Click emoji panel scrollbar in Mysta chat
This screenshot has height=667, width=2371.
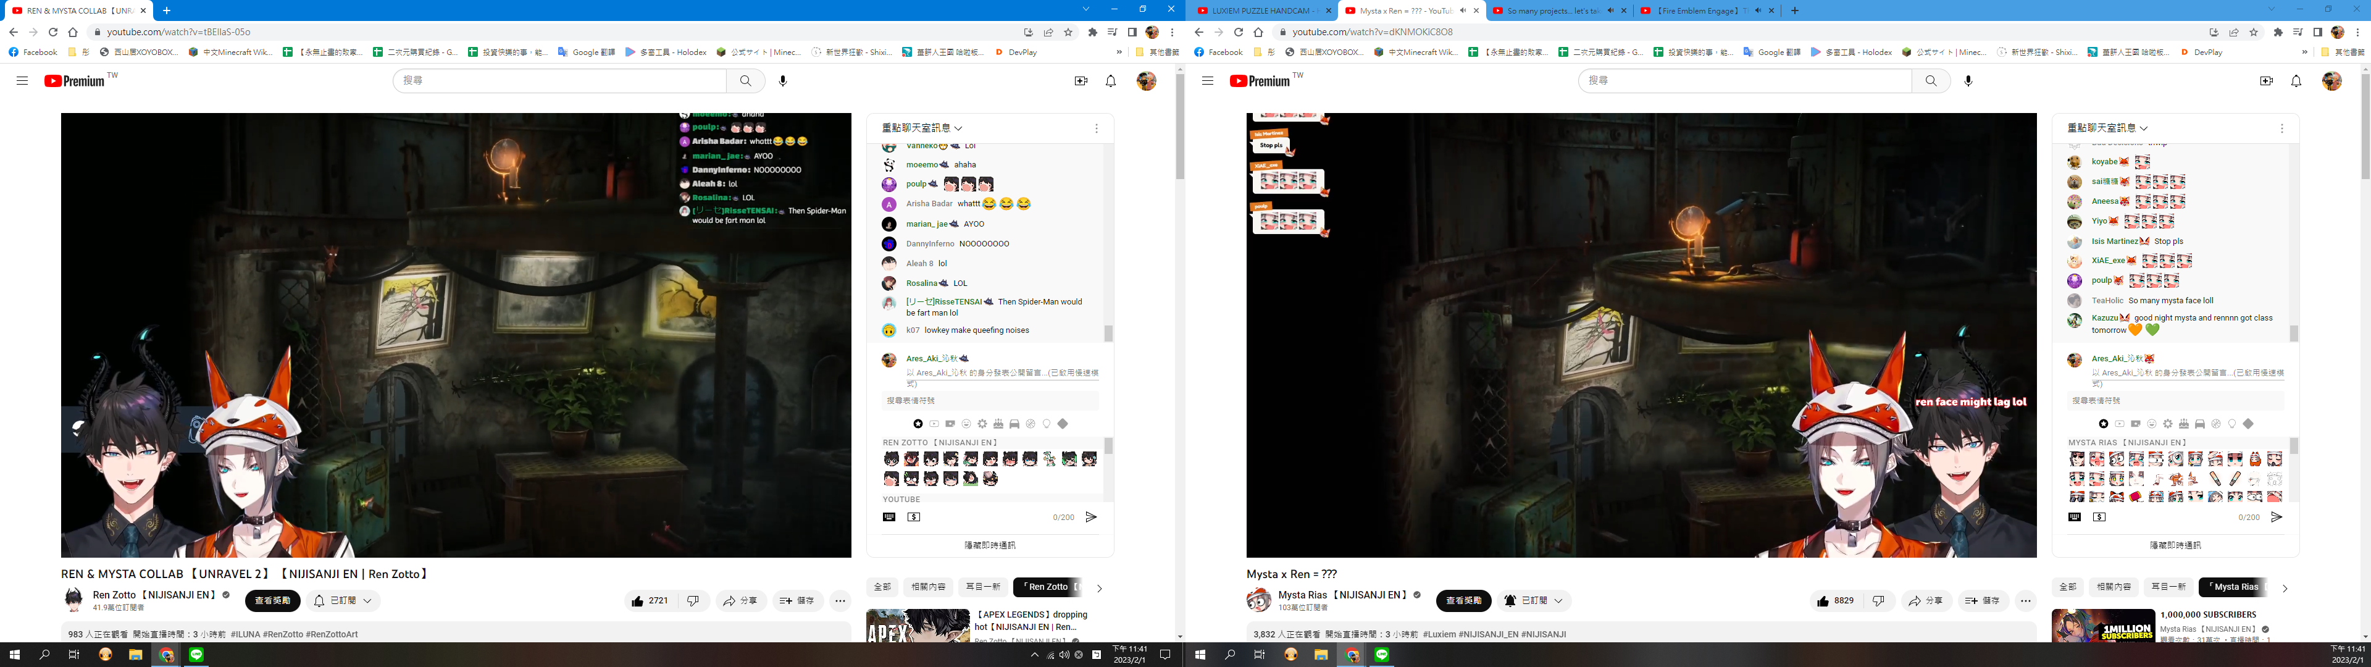(x=2294, y=446)
